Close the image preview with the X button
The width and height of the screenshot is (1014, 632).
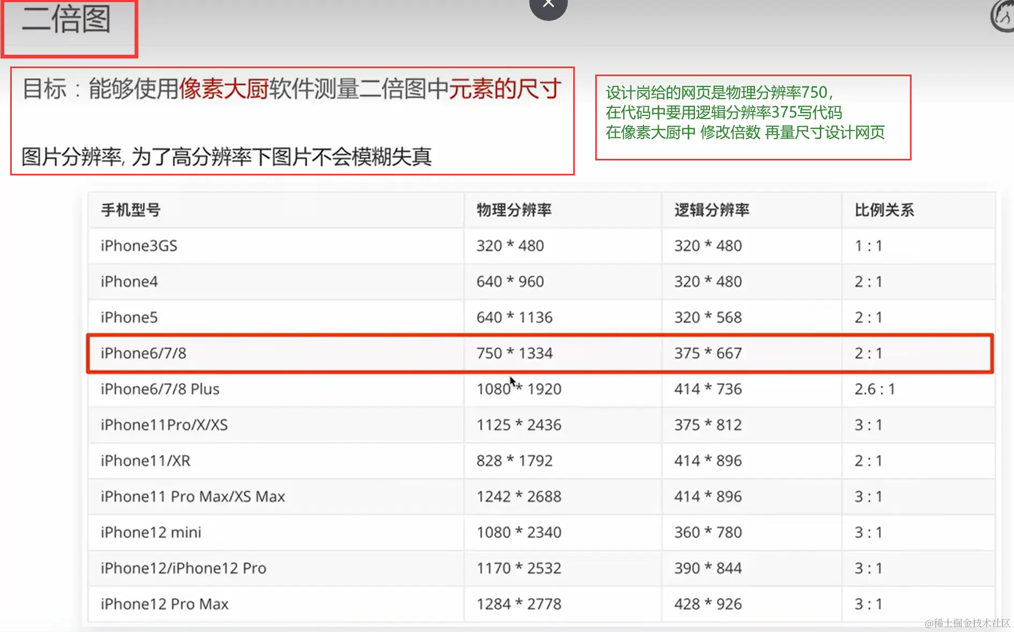point(548,5)
